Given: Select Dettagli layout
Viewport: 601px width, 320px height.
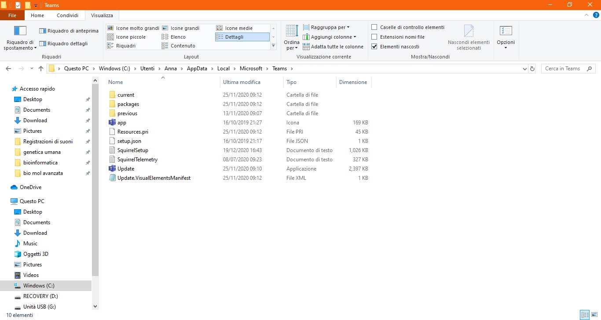Looking at the screenshot, I should (x=242, y=37).
